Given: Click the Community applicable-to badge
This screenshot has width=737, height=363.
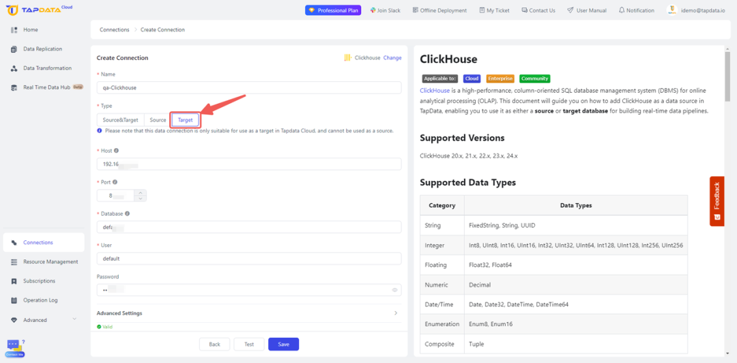Looking at the screenshot, I should point(535,78).
